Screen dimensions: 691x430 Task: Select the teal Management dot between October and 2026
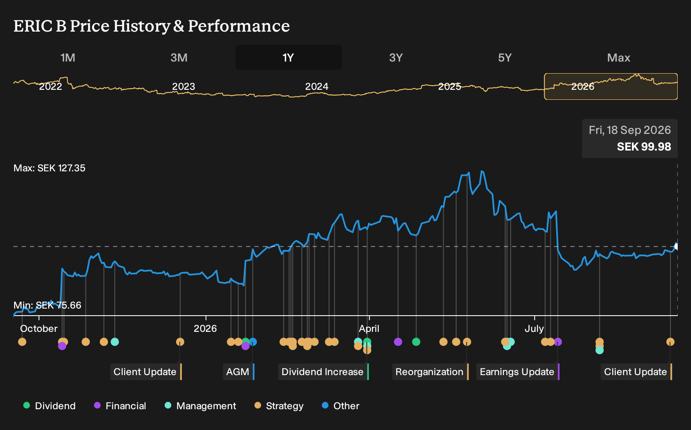pos(115,342)
